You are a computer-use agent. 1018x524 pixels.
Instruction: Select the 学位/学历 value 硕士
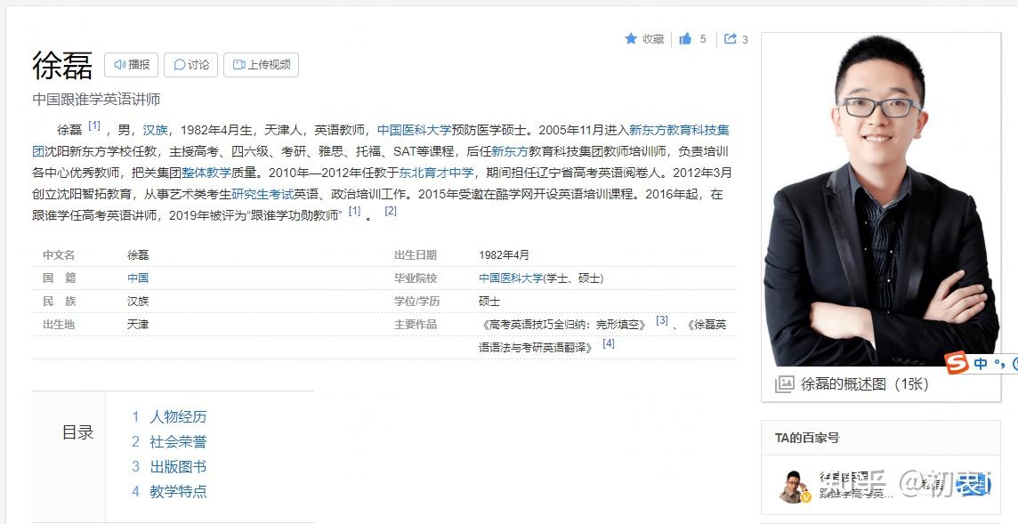pyautogui.click(x=489, y=302)
